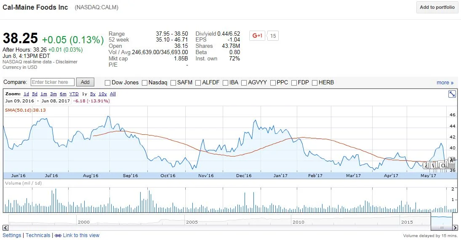
Task: Select the 1y zoom option
Action: pyautogui.click(x=84, y=94)
